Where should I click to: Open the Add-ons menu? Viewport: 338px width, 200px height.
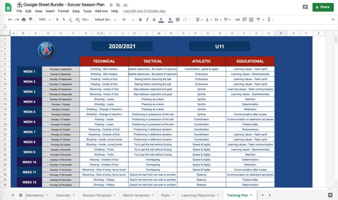pyautogui.click(x=101, y=11)
